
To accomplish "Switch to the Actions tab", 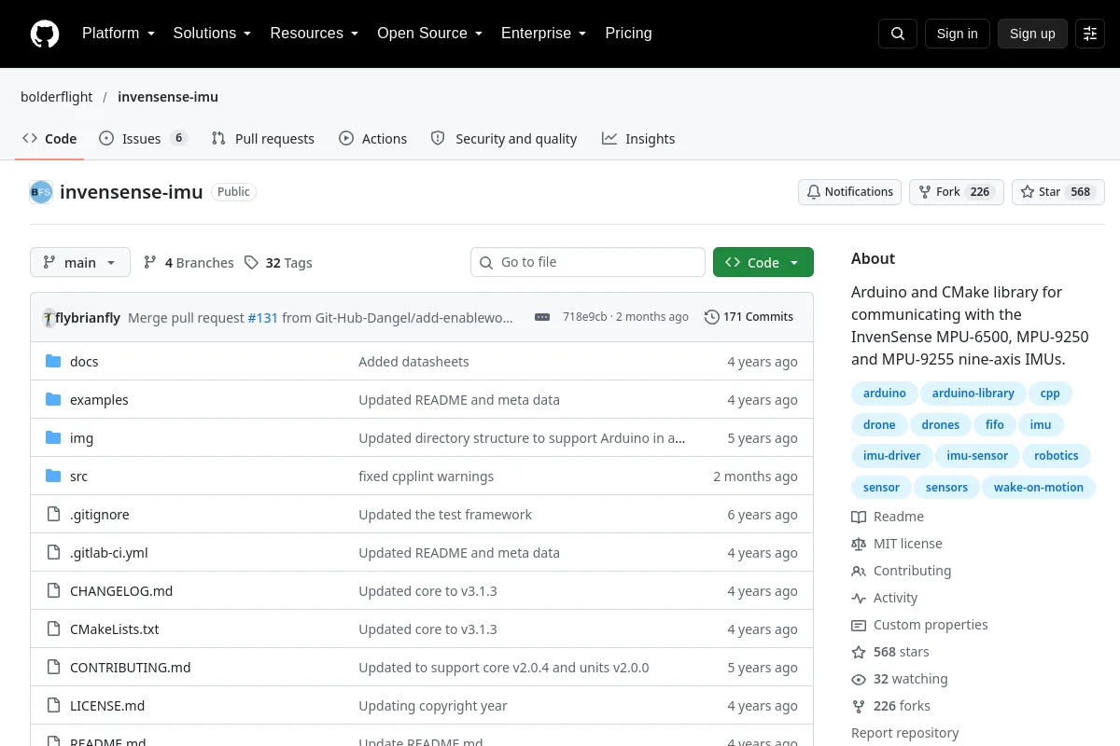I will pyautogui.click(x=373, y=139).
